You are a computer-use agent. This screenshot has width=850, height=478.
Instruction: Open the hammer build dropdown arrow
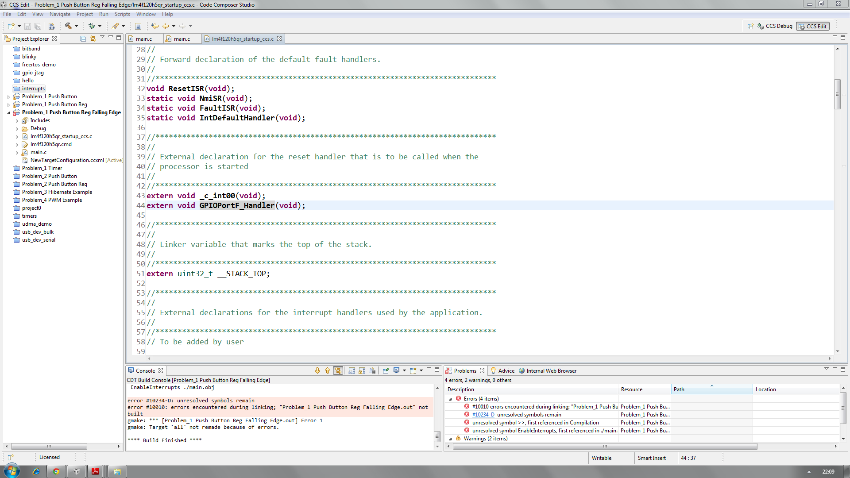tap(76, 26)
